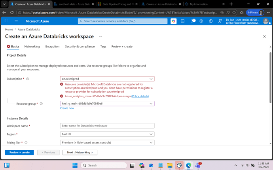
Task: Show hidden system tray icons chevron
Action: [x=235, y=165]
